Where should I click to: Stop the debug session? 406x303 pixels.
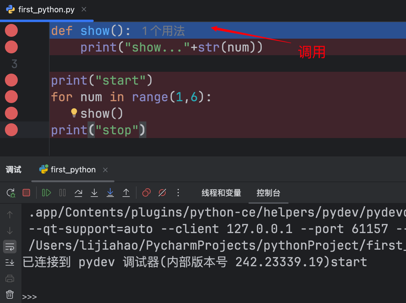point(26,193)
